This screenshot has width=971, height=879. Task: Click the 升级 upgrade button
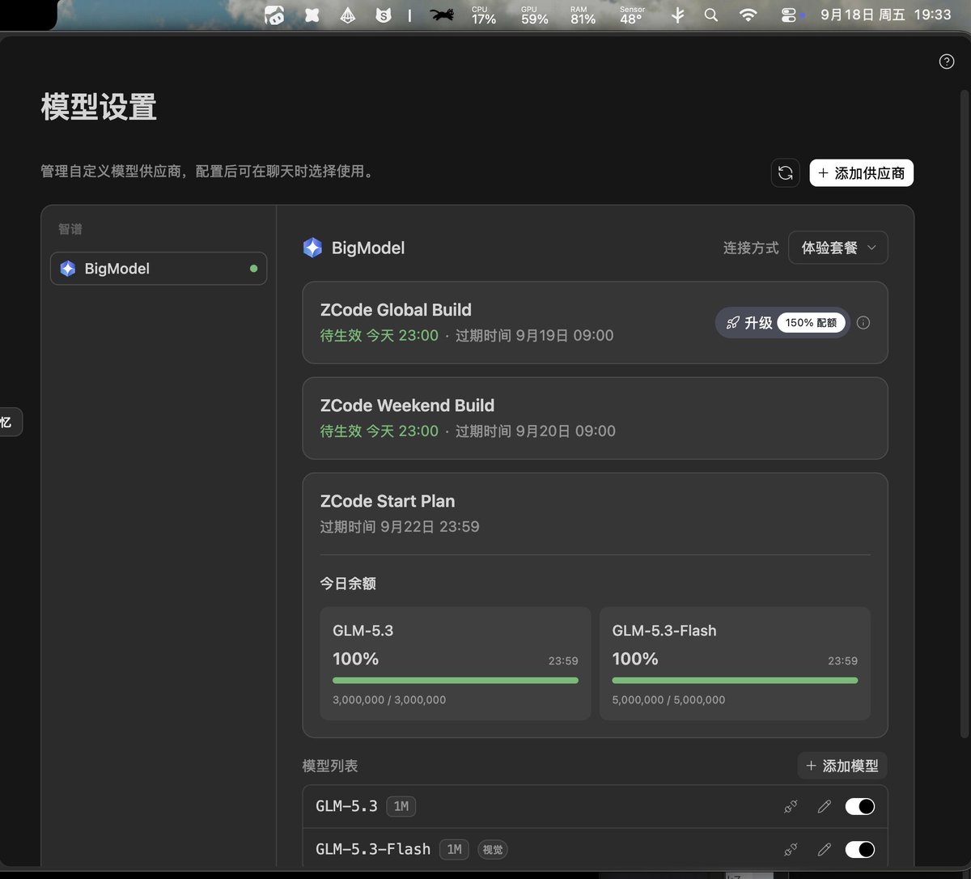(782, 322)
